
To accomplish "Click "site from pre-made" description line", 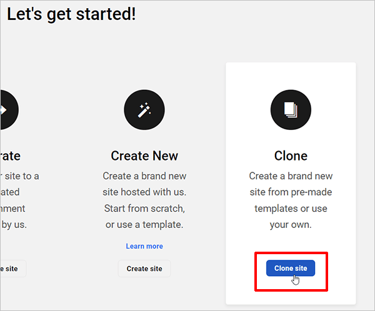I will point(291,192).
